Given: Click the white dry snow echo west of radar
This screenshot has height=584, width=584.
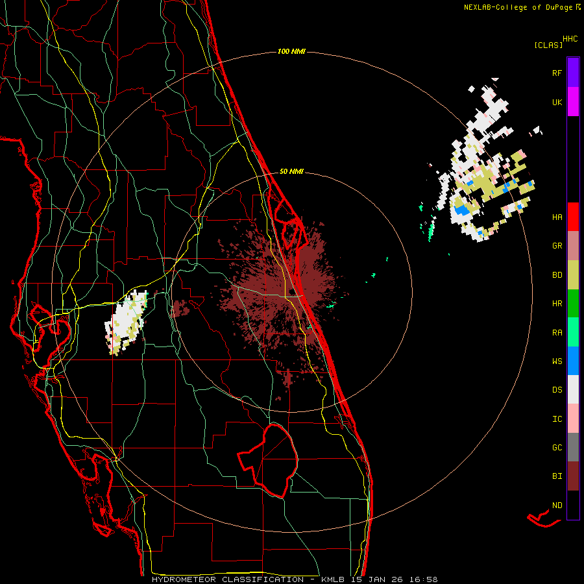Looking at the screenshot, I should (x=126, y=322).
